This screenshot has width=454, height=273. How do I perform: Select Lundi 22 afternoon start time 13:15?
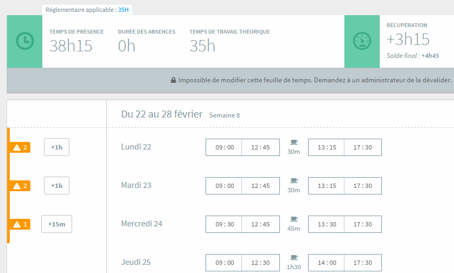(327, 147)
